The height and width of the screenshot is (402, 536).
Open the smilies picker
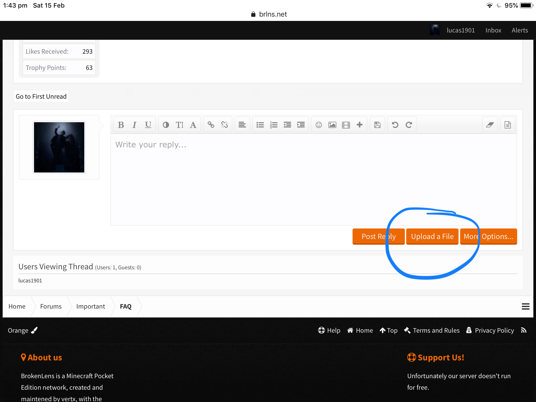click(319, 125)
